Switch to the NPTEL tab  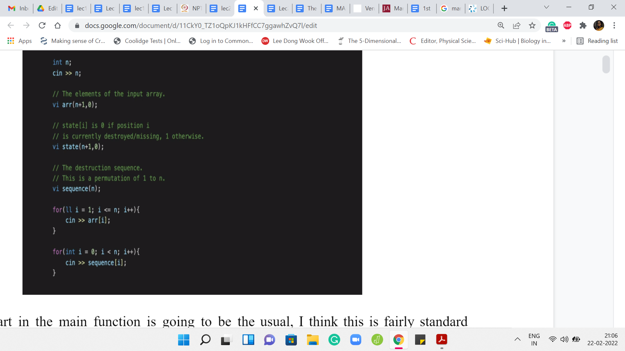192,8
